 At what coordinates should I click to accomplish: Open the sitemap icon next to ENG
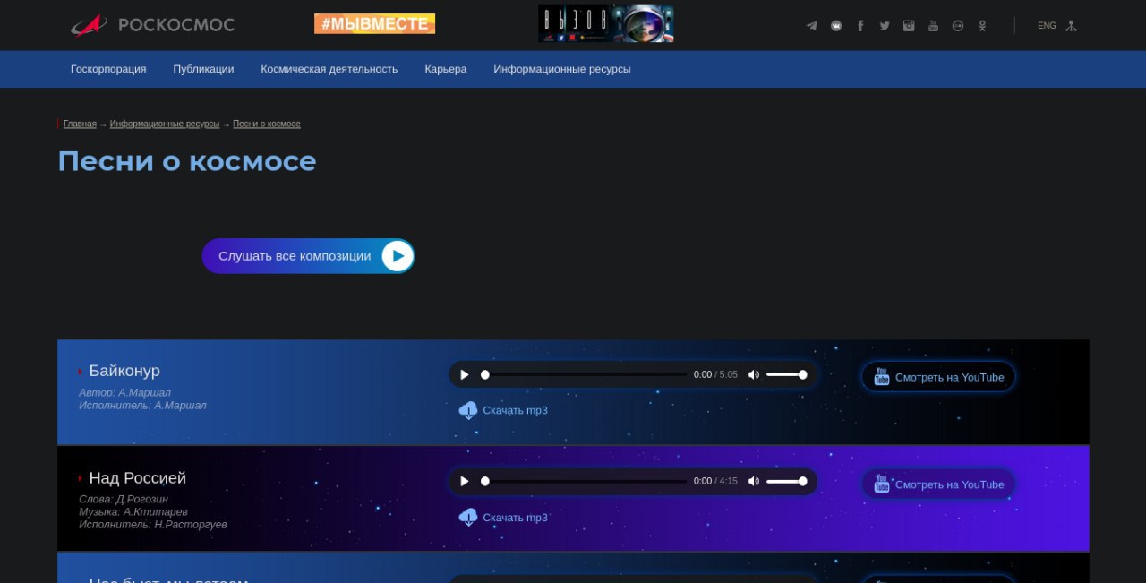point(1071,26)
